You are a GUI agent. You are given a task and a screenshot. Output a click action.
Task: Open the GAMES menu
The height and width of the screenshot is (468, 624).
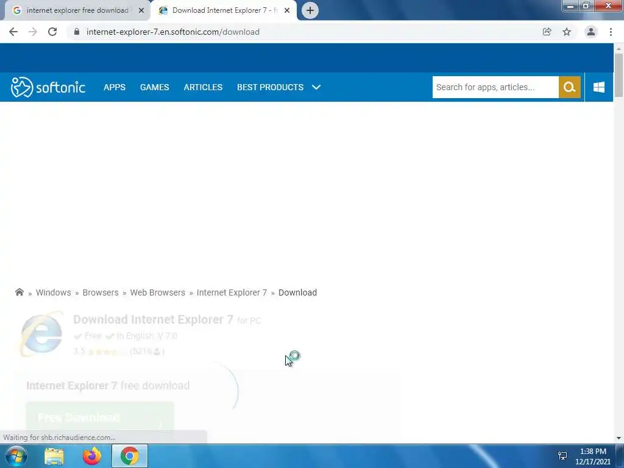[154, 87]
